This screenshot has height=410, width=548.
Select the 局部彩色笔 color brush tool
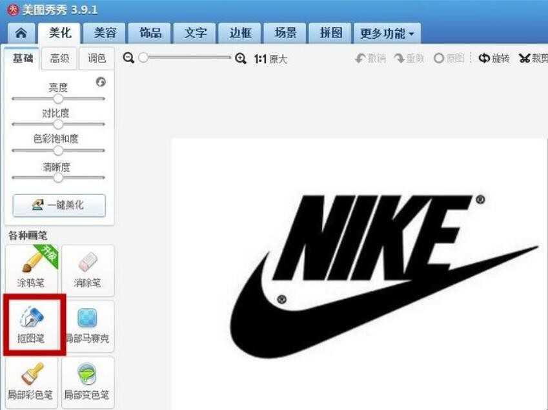tap(32, 382)
